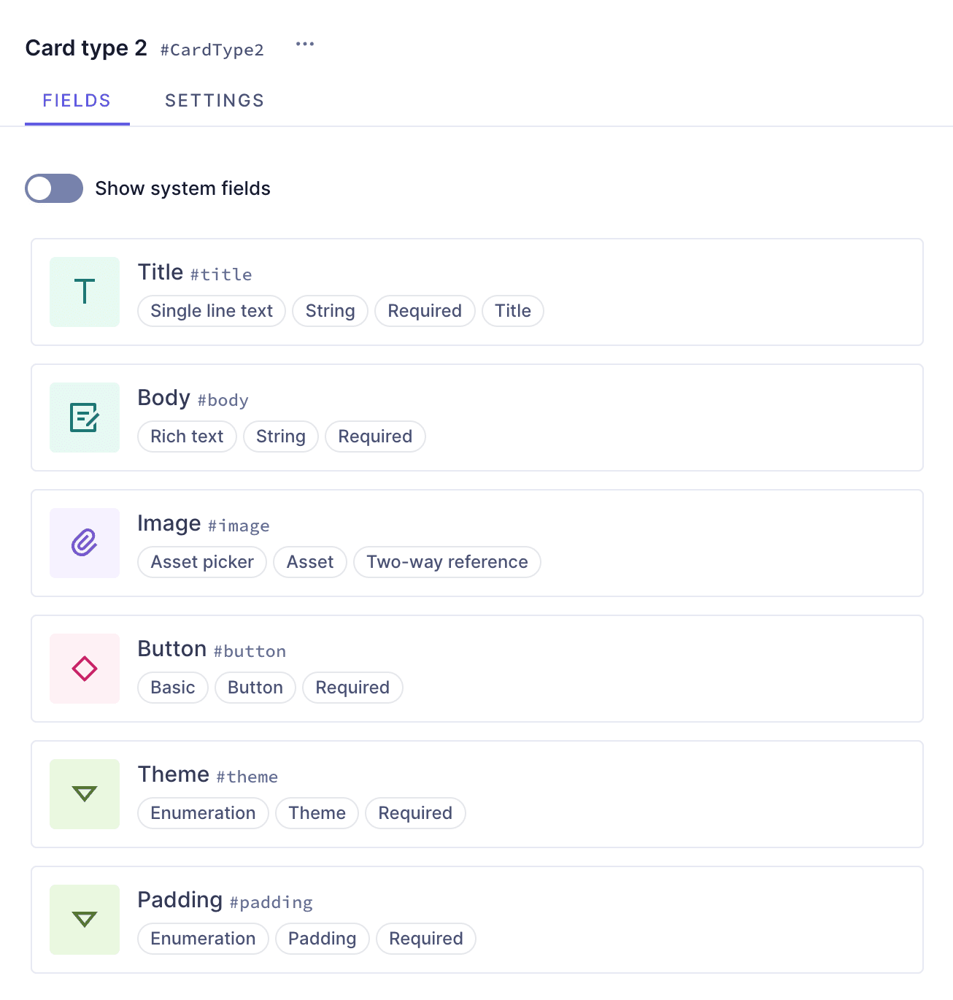Click the #button API ID text

pos(250,651)
